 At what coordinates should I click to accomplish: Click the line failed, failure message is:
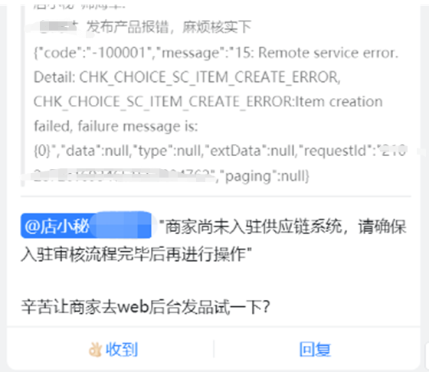(116, 126)
